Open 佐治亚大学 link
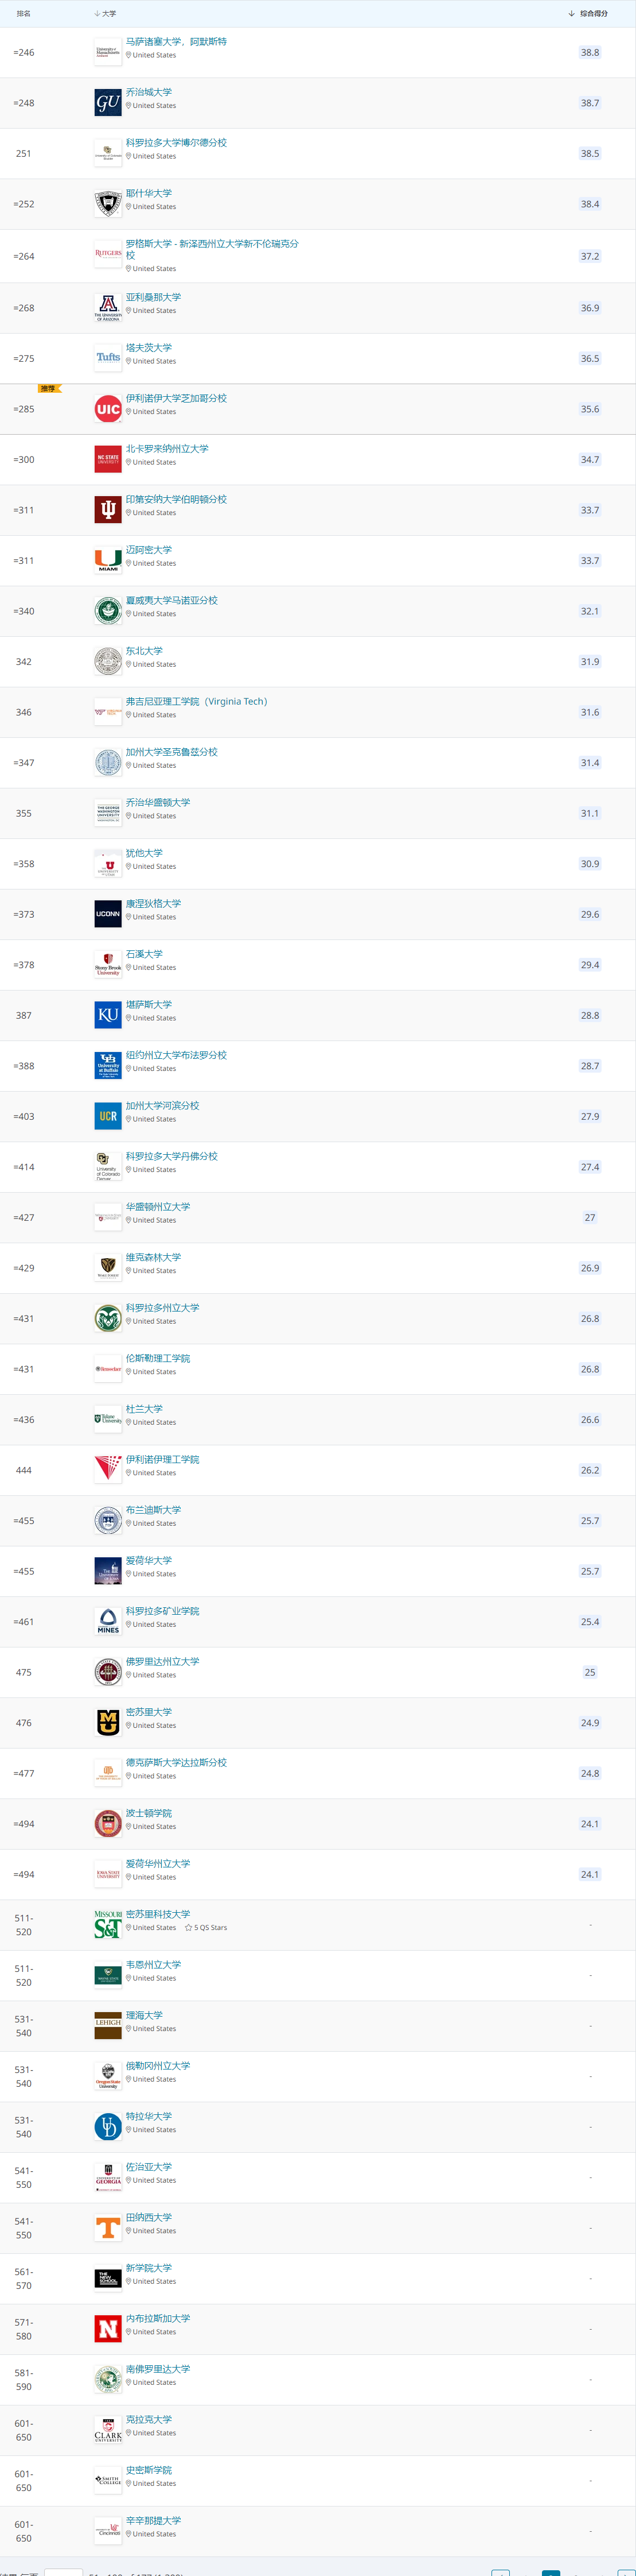 (x=149, y=2166)
